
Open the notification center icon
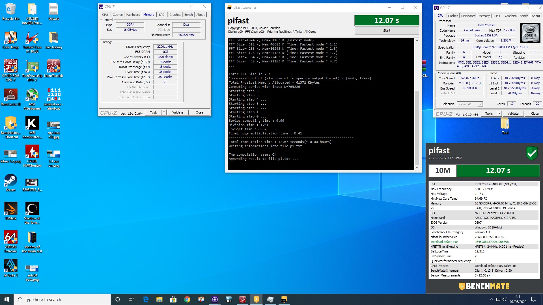(534, 299)
